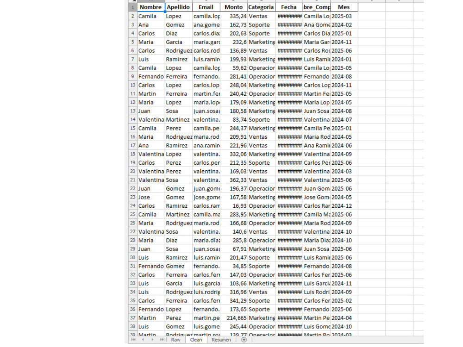This screenshot has width=463, height=347.
Task: Click Mes cell 2025-02
Action: tap(344, 300)
